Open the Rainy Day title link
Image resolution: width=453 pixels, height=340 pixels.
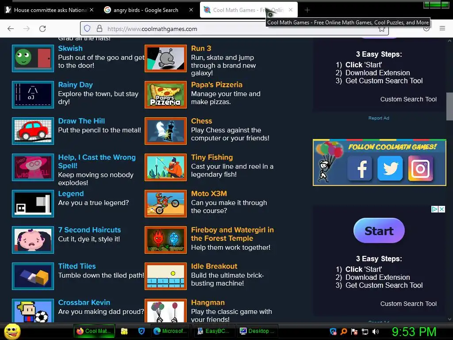point(75,85)
